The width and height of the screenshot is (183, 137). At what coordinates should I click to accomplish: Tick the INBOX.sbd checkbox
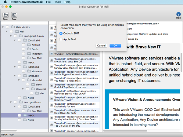pos(20,67)
